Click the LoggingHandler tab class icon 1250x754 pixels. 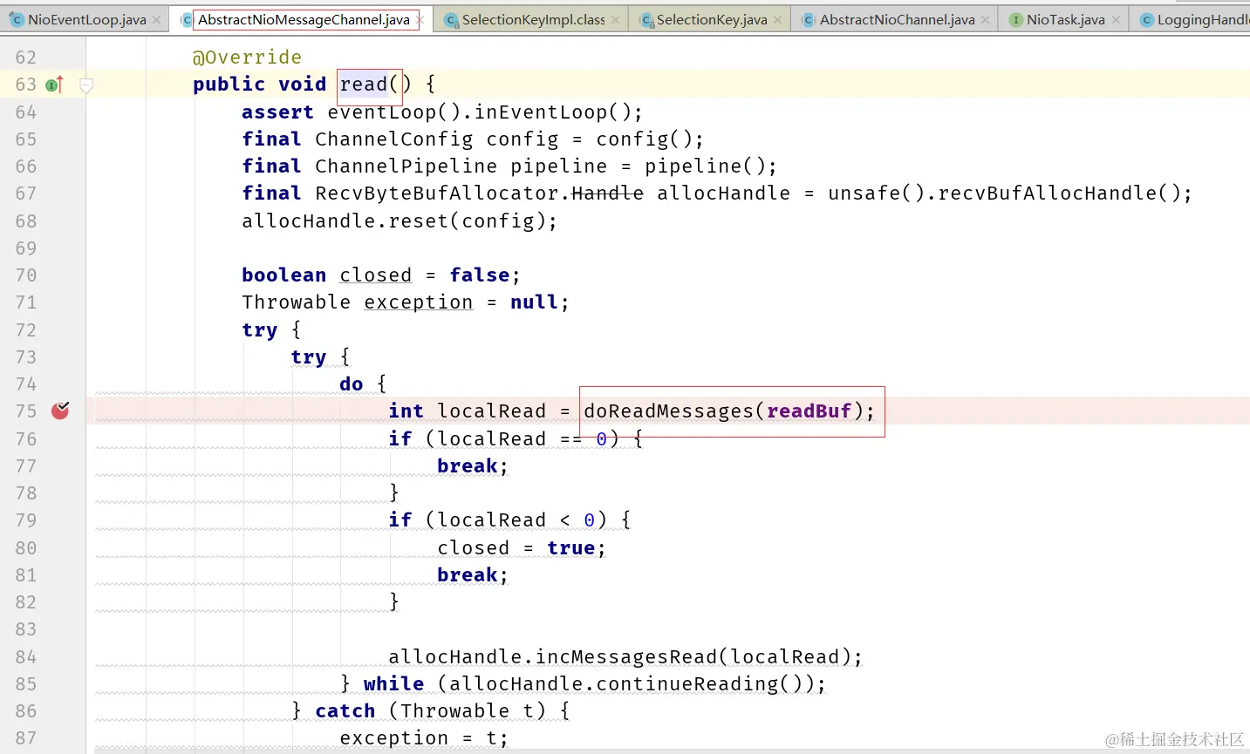(x=1146, y=19)
